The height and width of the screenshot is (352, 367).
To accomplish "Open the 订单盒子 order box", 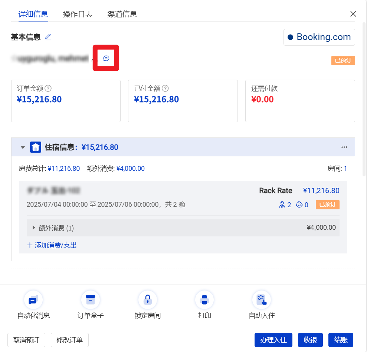I will pos(91,300).
